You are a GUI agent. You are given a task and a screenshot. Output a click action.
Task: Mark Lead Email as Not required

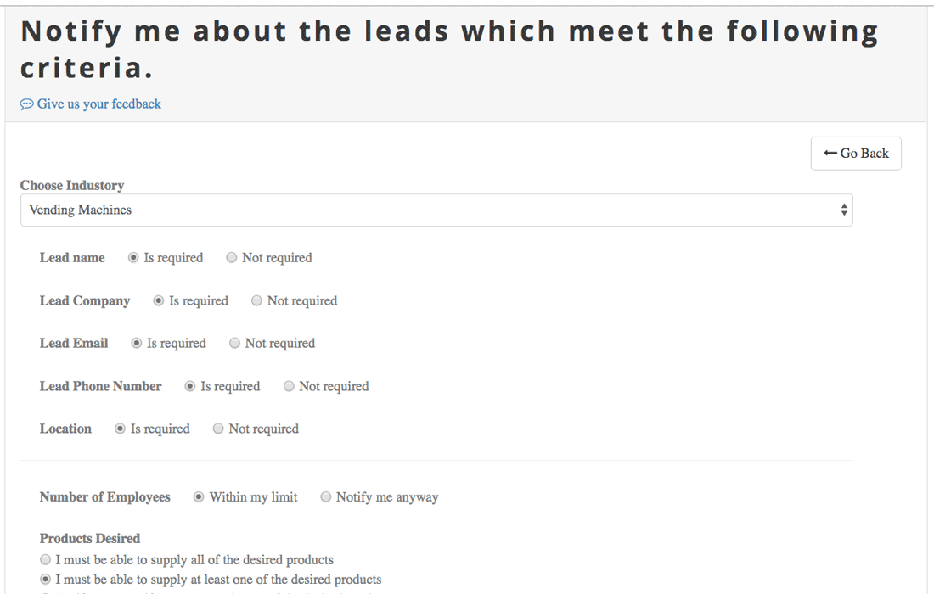pos(234,343)
